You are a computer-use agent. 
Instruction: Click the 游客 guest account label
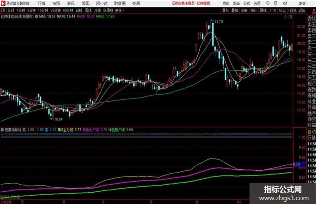click(x=302, y=3)
